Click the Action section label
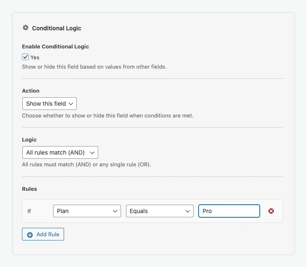 tap(31, 91)
